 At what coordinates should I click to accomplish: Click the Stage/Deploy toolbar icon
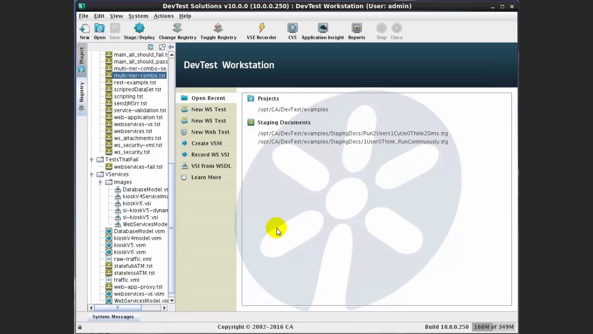tap(139, 28)
